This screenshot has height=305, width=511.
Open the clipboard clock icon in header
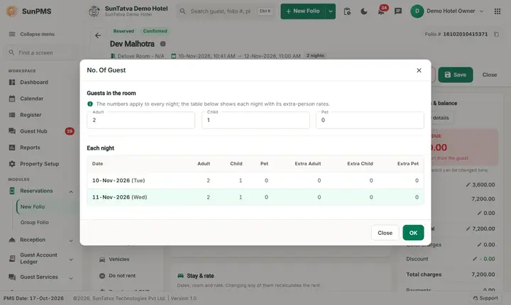pos(347,11)
